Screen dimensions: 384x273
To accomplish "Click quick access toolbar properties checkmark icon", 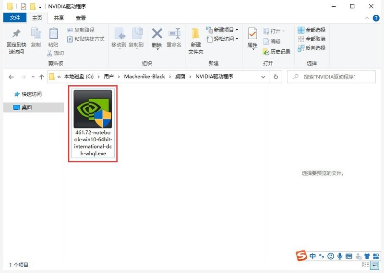I will 23,6.
